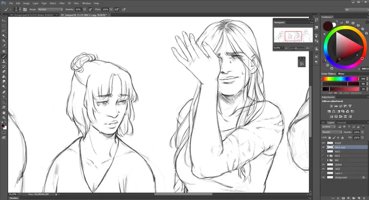369x200 pixels.
Task: Open the brush Opacity dropdown arrow
Action: click(85, 9)
